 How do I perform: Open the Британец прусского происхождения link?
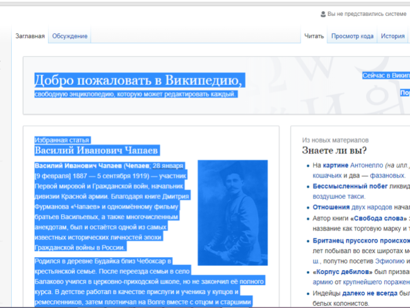click(x=361, y=241)
